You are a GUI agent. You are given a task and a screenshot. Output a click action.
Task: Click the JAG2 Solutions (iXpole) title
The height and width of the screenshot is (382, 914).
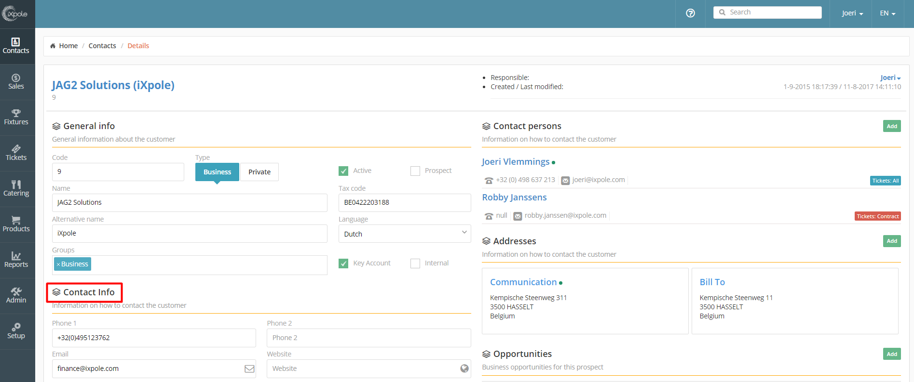[x=113, y=85]
